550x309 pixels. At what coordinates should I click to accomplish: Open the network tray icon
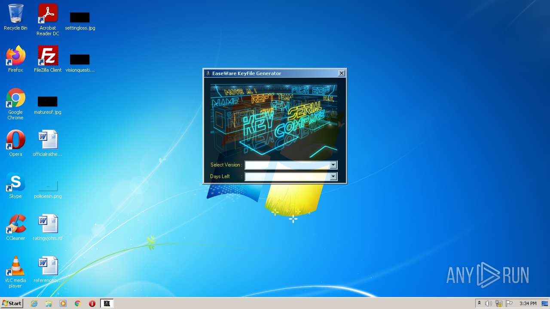[499, 303]
